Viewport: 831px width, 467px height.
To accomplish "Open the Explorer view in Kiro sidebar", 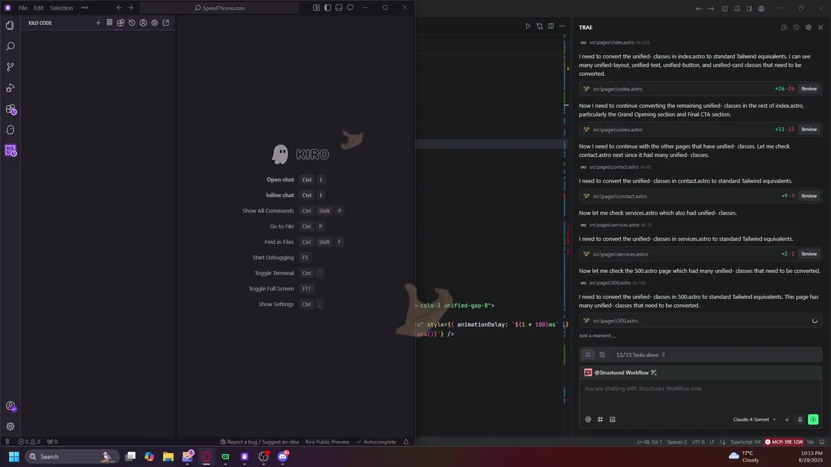I will coord(10,25).
